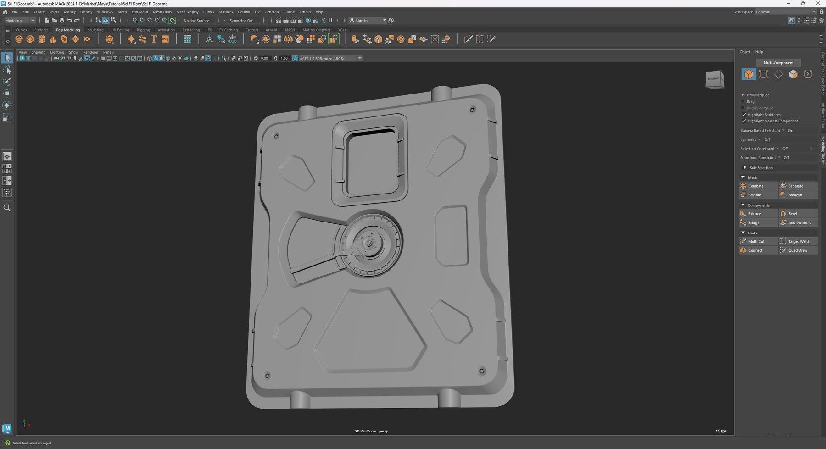The width and height of the screenshot is (826, 449).
Task: Click the Extrude icon in Modeling Toolkit
Action: [x=743, y=214]
